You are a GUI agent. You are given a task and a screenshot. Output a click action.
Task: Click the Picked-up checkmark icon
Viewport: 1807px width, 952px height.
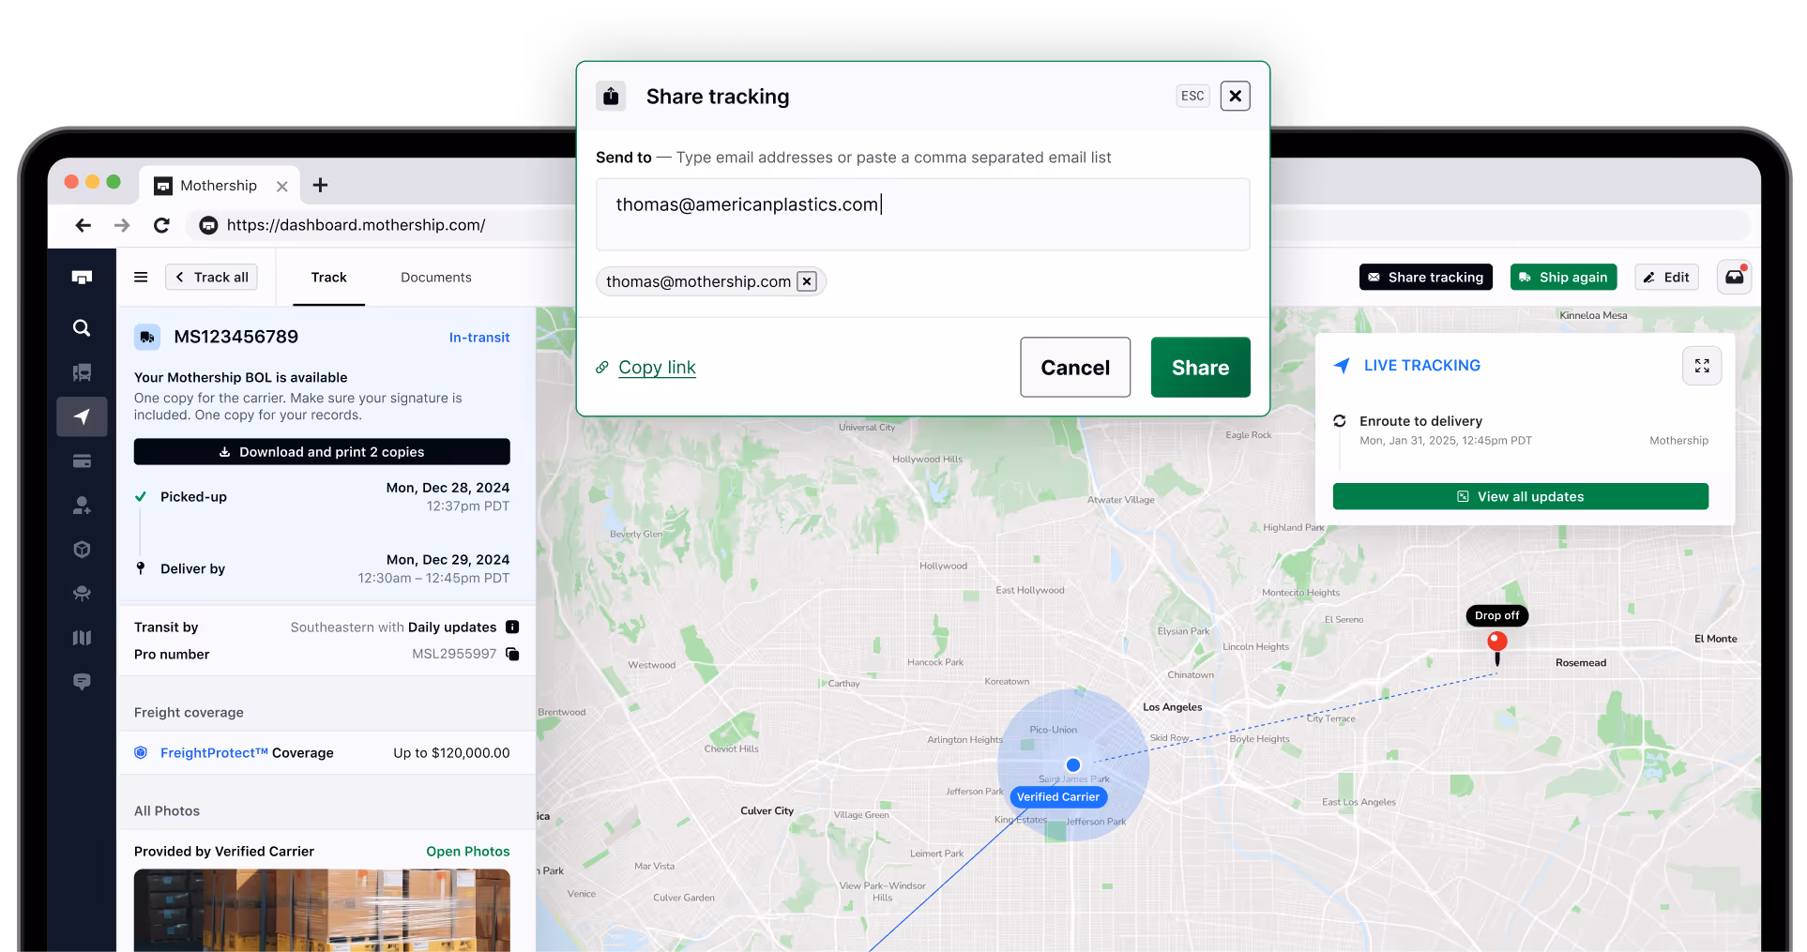141,497
